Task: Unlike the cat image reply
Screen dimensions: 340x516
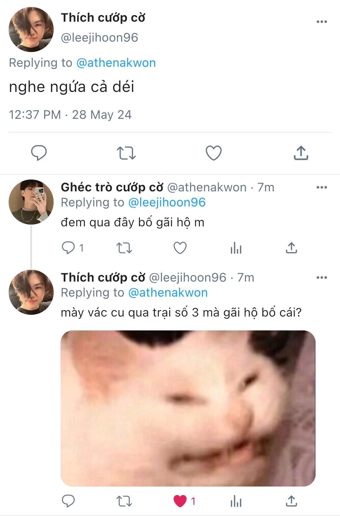Action: [180, 501]
